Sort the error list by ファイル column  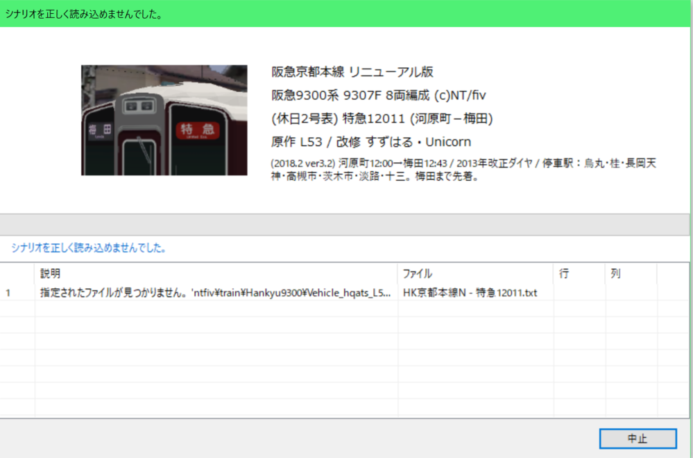click(474, 274)
